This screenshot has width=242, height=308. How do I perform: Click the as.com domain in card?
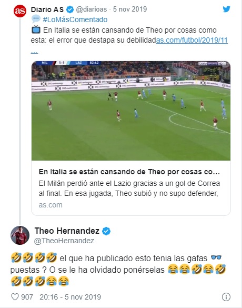point(51,205)
